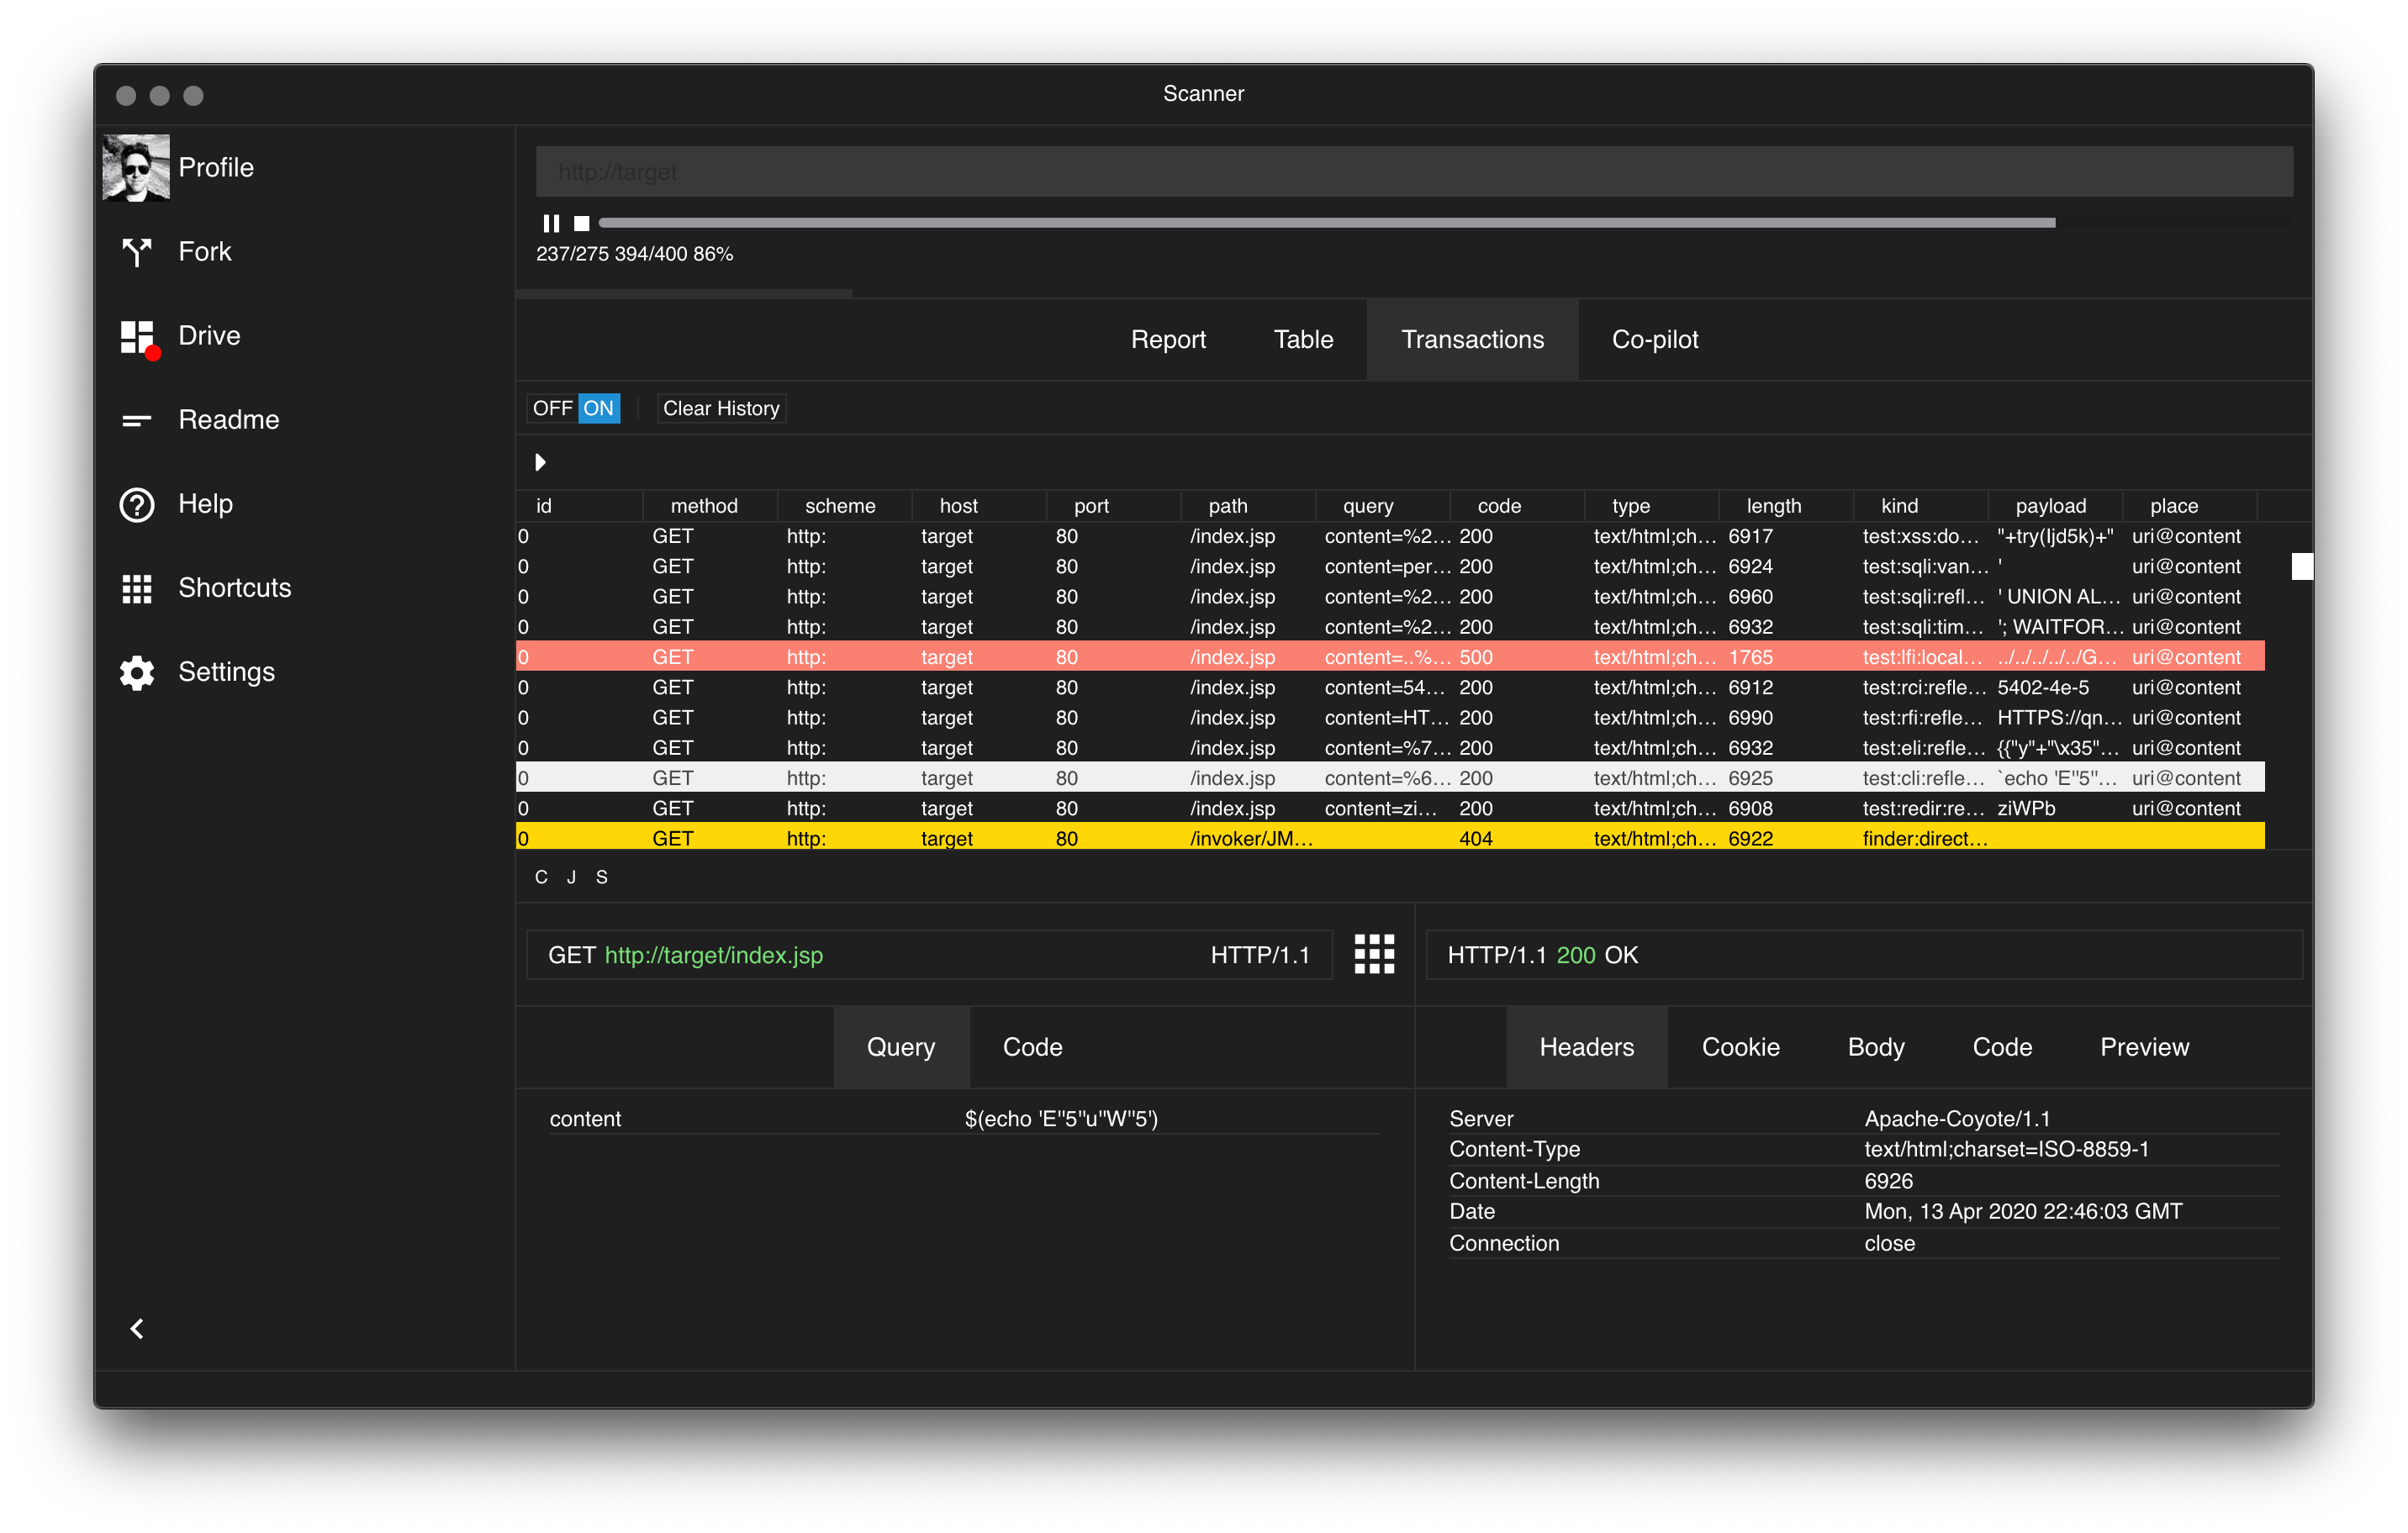Image resolution: width=2408 pixels, height=1533 pixels.
Task: Click the Clear History button
Action: tap(720, 408)
